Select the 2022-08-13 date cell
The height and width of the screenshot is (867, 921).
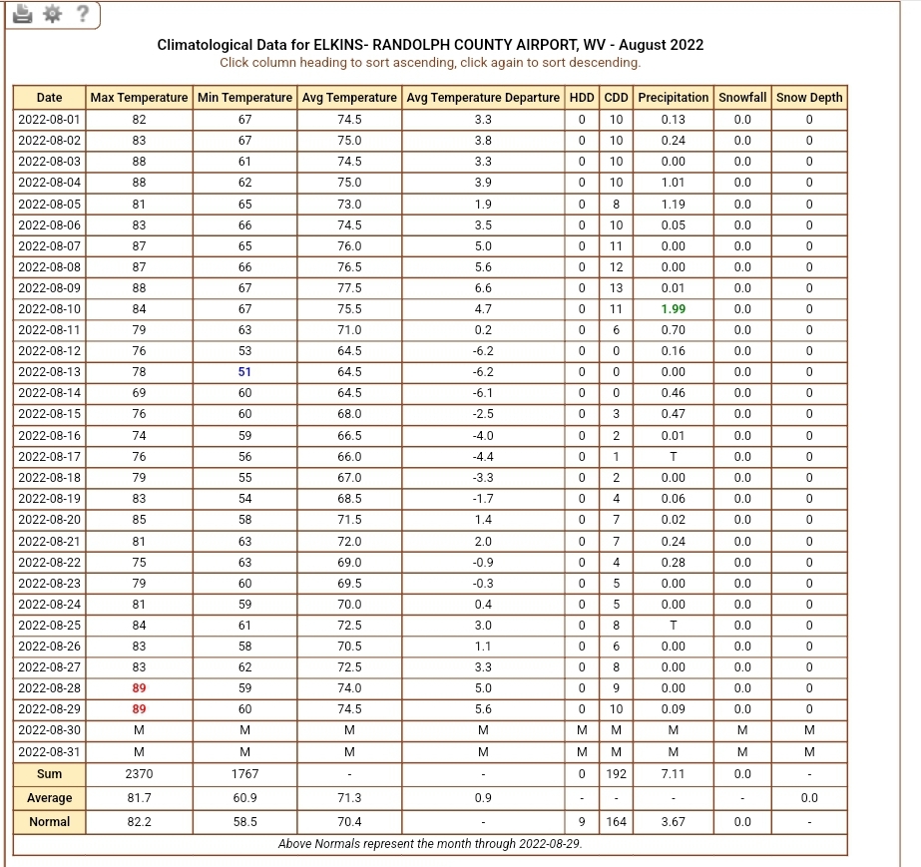[x=49, y=372]
